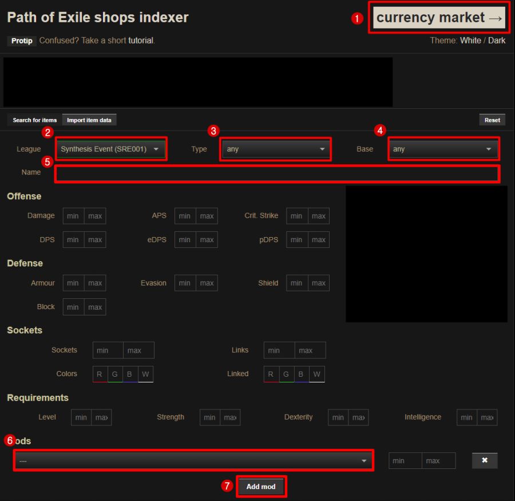515x501 pixels.
Task: Click the Links min field
Action: pos(279,350)
